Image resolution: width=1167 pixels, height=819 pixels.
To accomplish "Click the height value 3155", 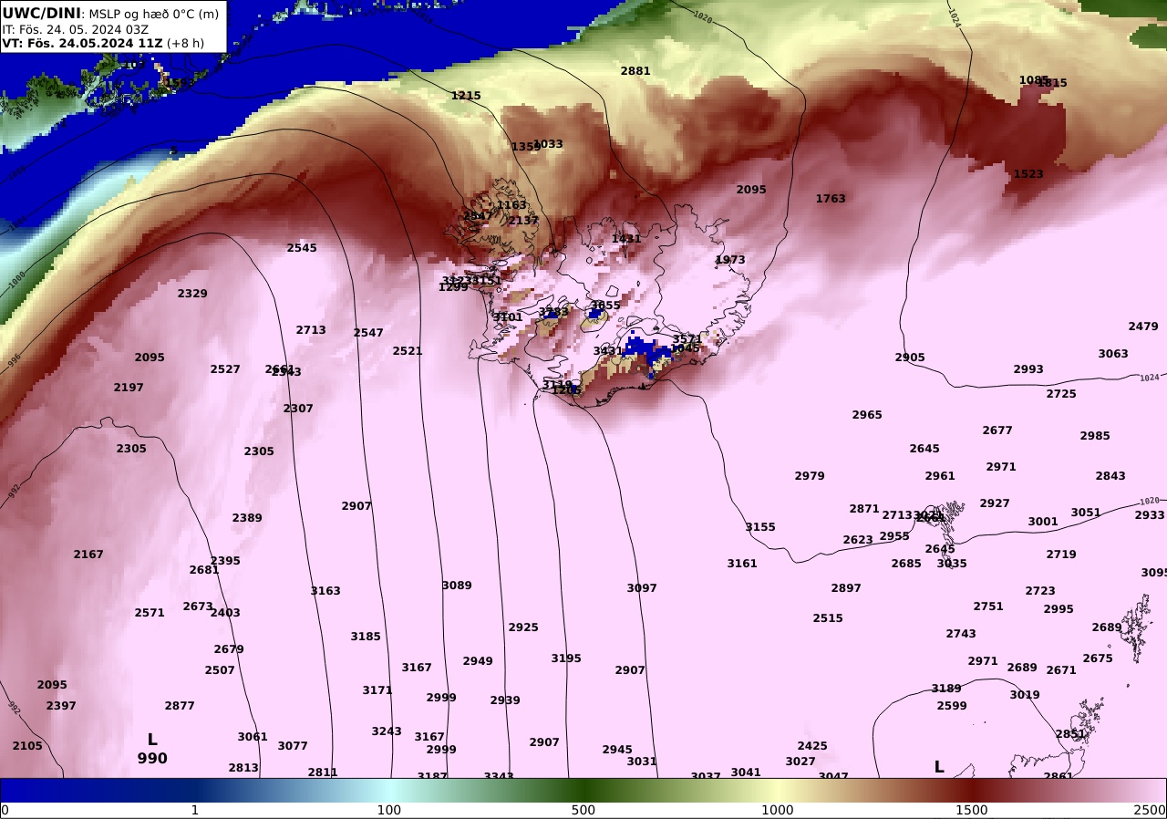I will pos(760,527).
